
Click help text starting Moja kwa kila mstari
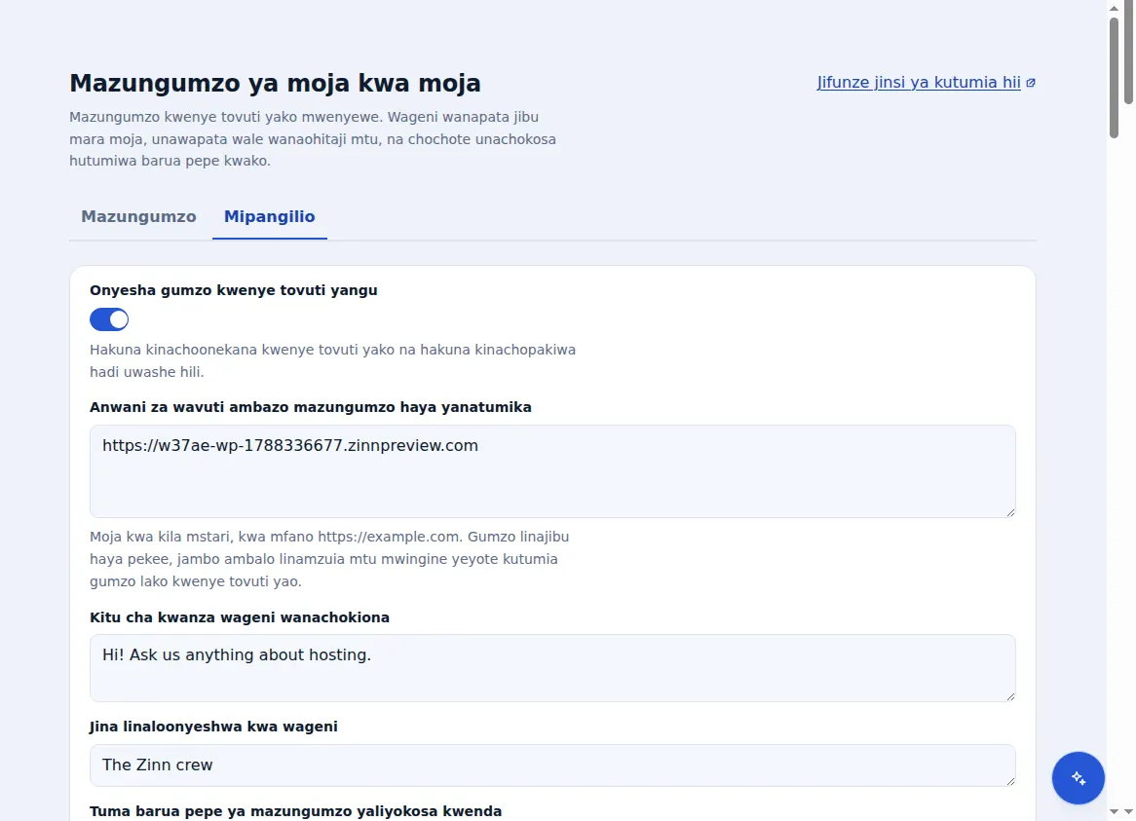[329, 559]
